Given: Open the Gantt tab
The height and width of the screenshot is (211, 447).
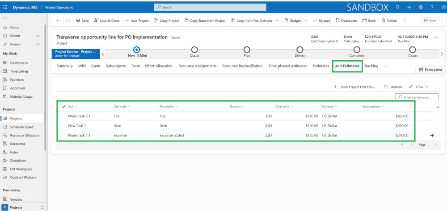Looking at the screenshot, I should pyautogui.click(x=96, y=66).
